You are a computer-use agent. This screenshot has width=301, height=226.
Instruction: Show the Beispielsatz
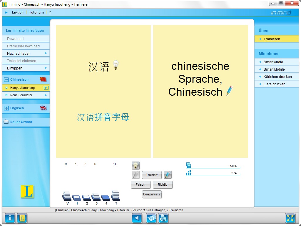tap(152, 194)
